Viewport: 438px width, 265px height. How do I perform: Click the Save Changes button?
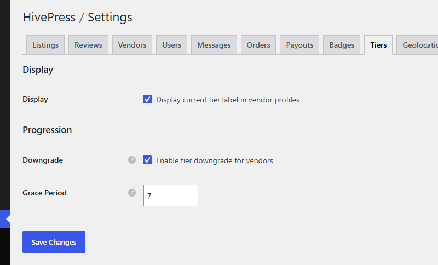54,242
